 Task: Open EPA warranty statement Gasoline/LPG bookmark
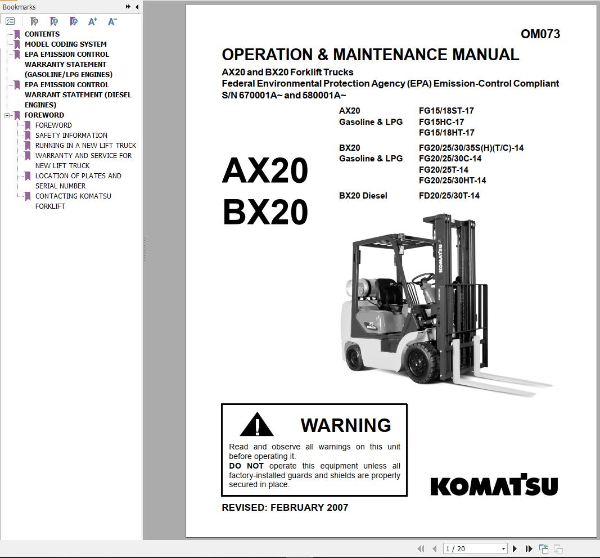(x=69, y=64)
